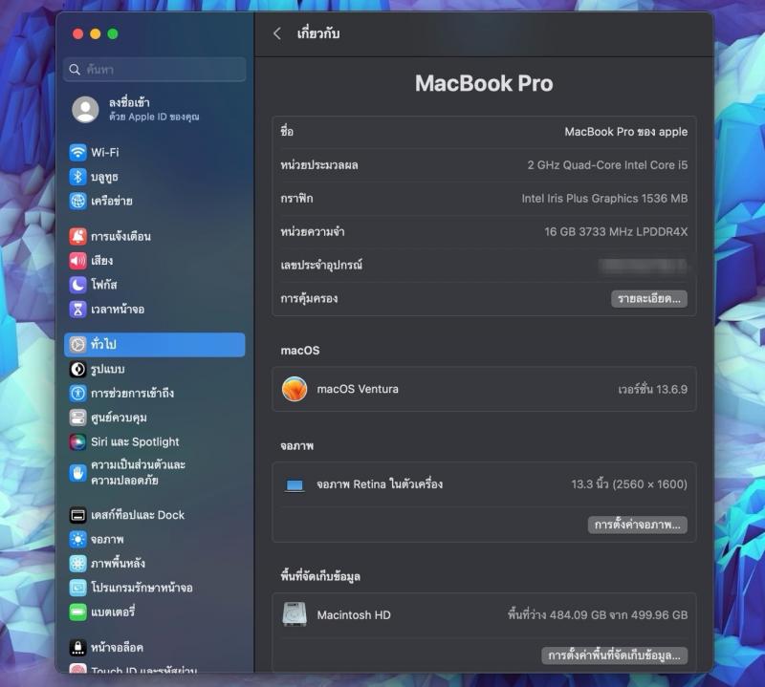Click the ค้นหา search field
Viewport: 765px width, 687px height.
155,70
